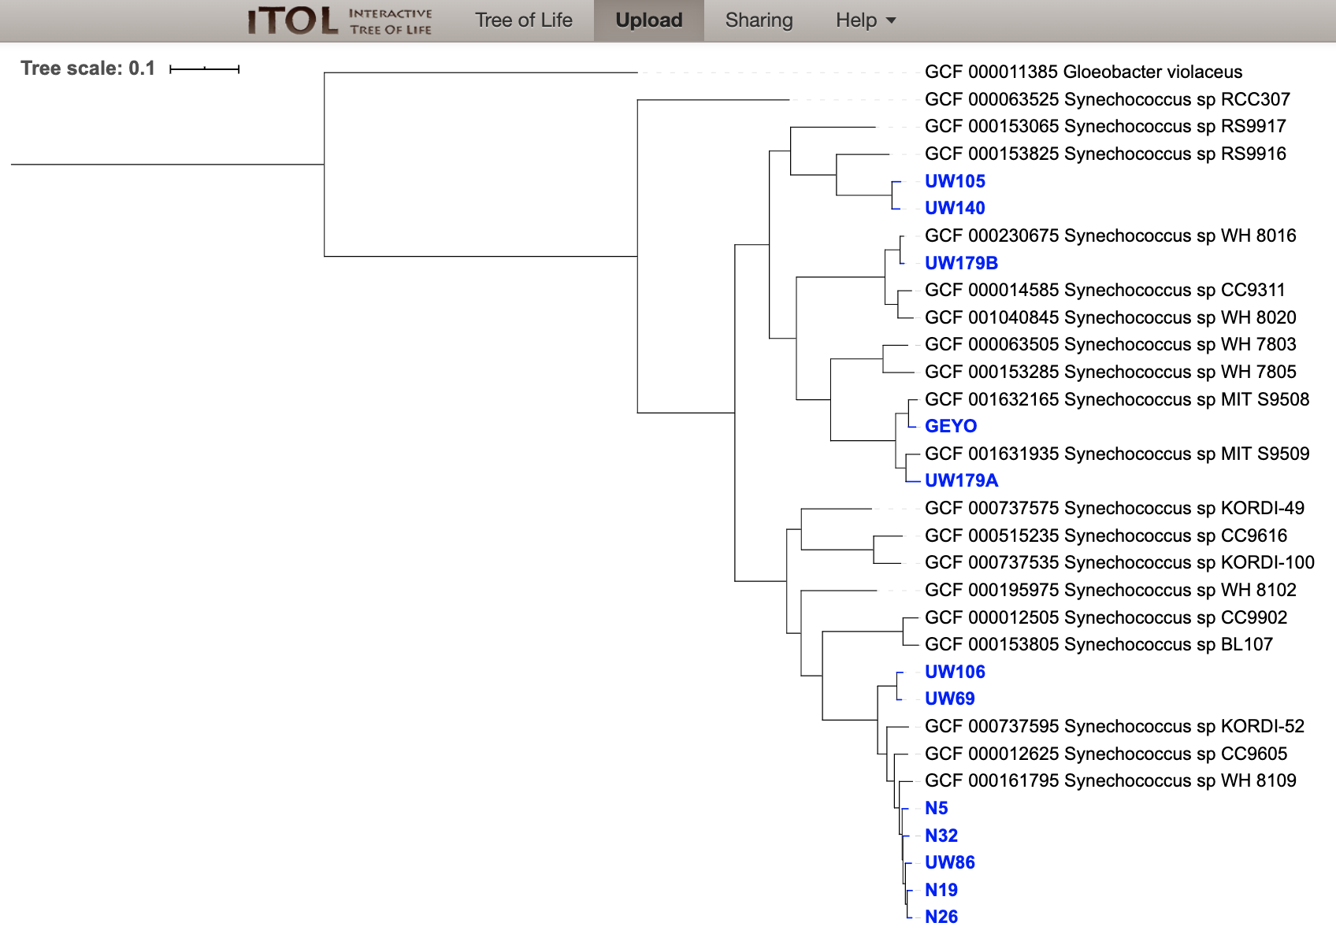Click the blue N19 leaf label

coord(941,890)
